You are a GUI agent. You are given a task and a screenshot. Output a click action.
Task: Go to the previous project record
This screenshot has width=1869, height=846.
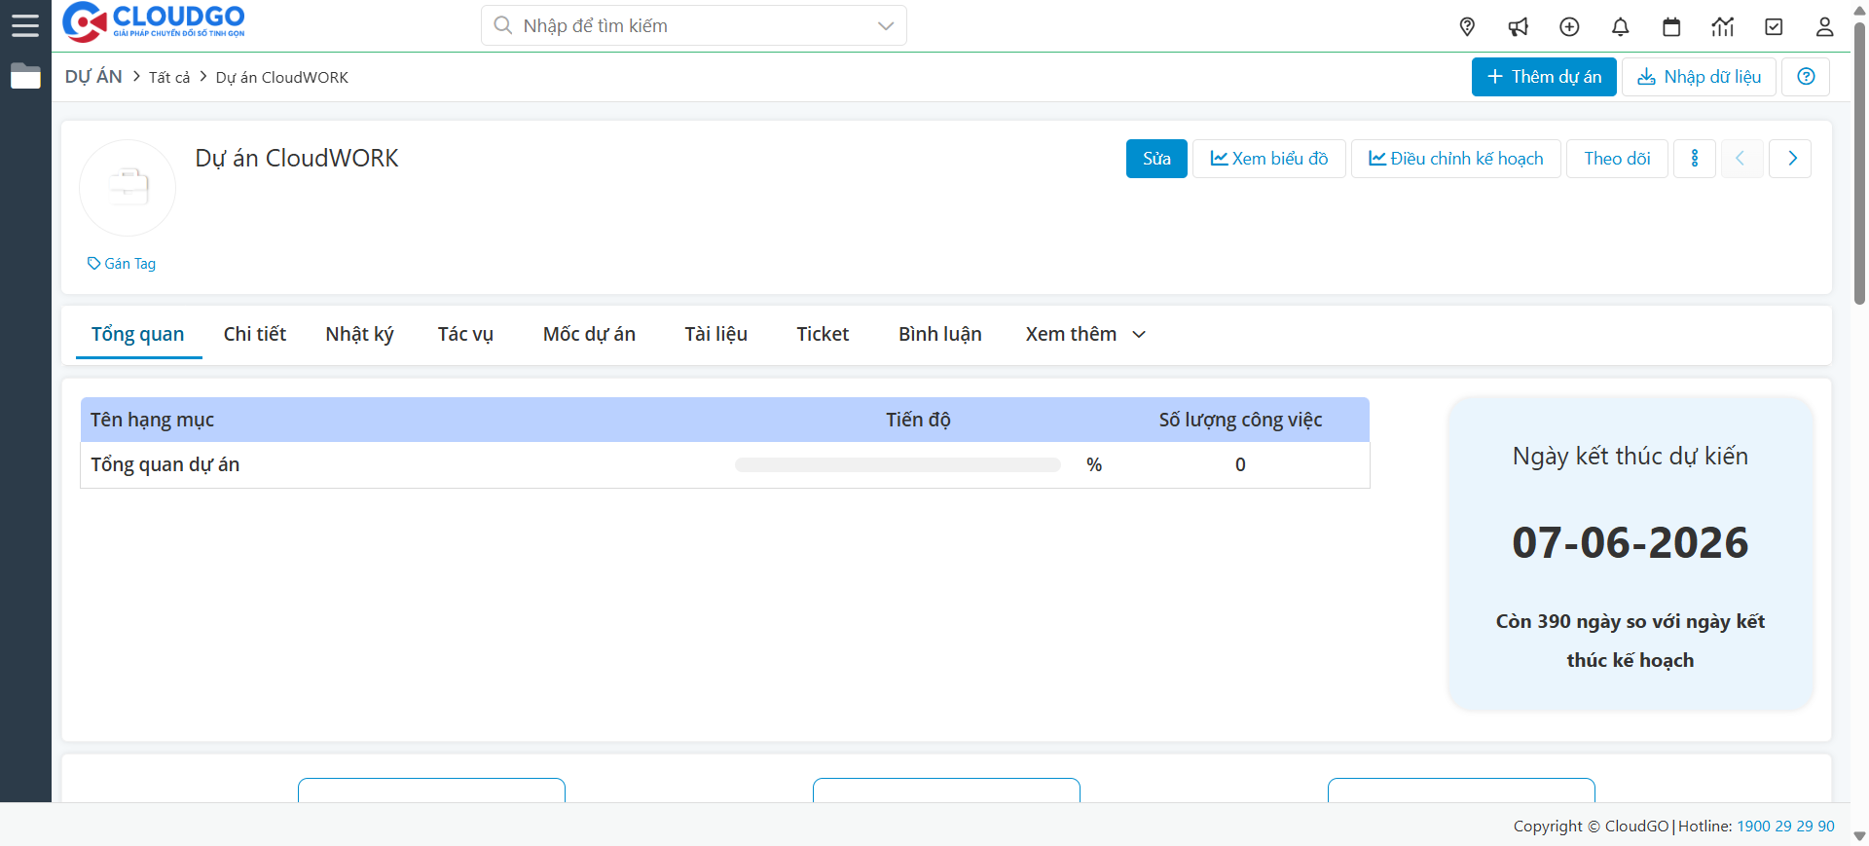point(1741,159)
